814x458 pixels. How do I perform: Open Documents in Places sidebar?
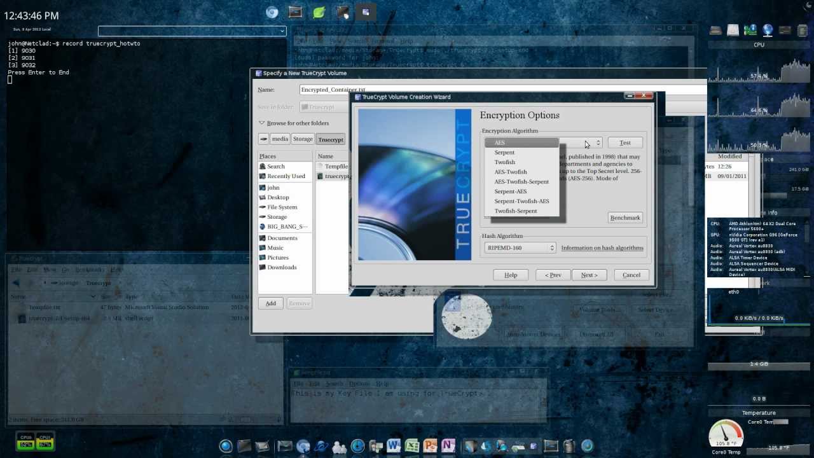click(285, 238)
